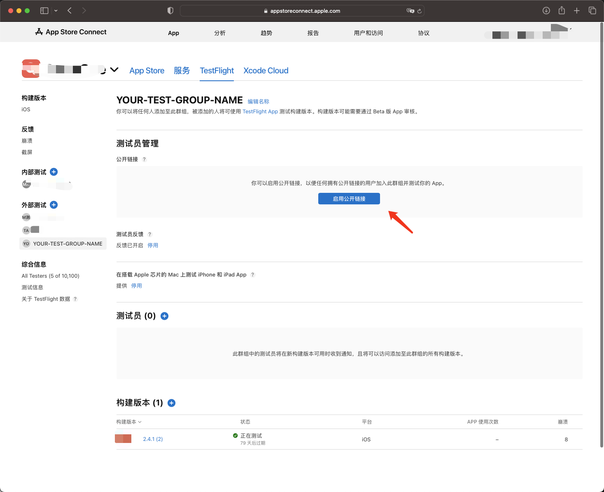This screenshot has width=604, height=492.
Task: Click Safari downloads icon
Action: tap(546, 11)
